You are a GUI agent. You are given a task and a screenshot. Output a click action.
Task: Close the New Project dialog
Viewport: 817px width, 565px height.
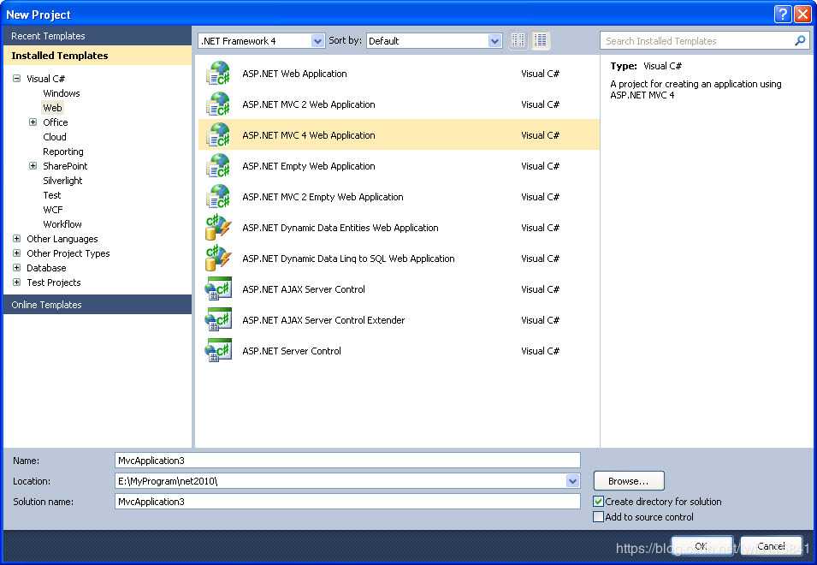pos(802,14)
